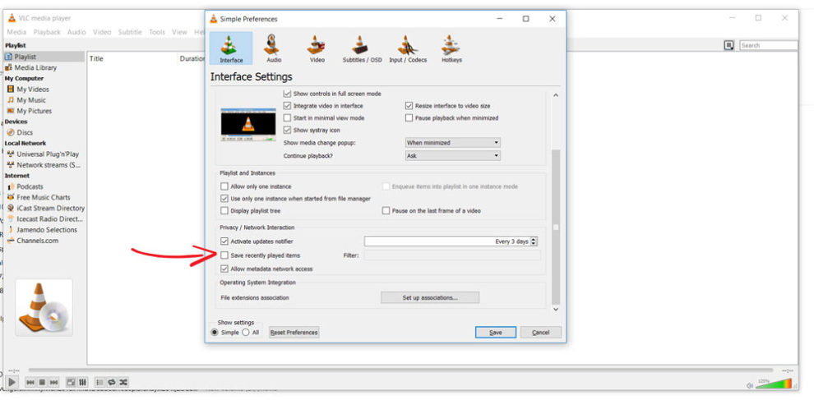The height and width of the screenshot is (400, 814).
Task: Select Icecast Radio Directory in sidebar
Action: pyautogui.click(x=44, y=219)
